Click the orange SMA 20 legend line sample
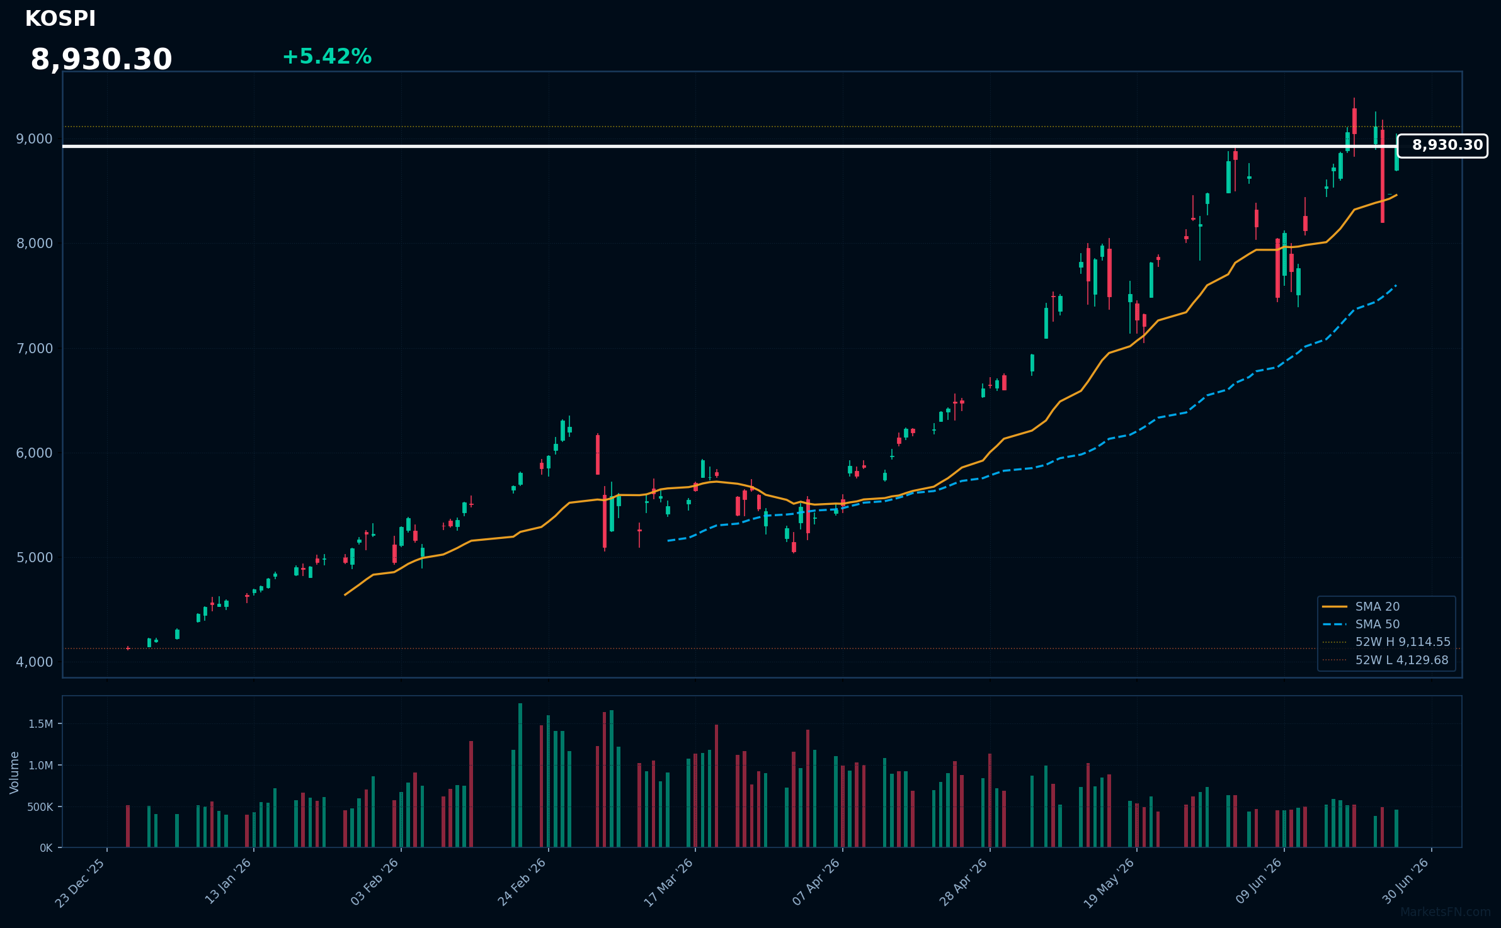The width and height of the screenshot is (1501, 928). point(1335,606)
